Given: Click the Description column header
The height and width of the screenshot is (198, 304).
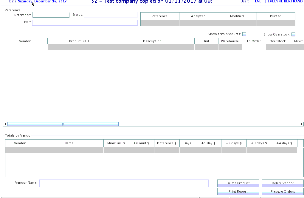Looking at the screenshot, I should (x=152, y=41).
